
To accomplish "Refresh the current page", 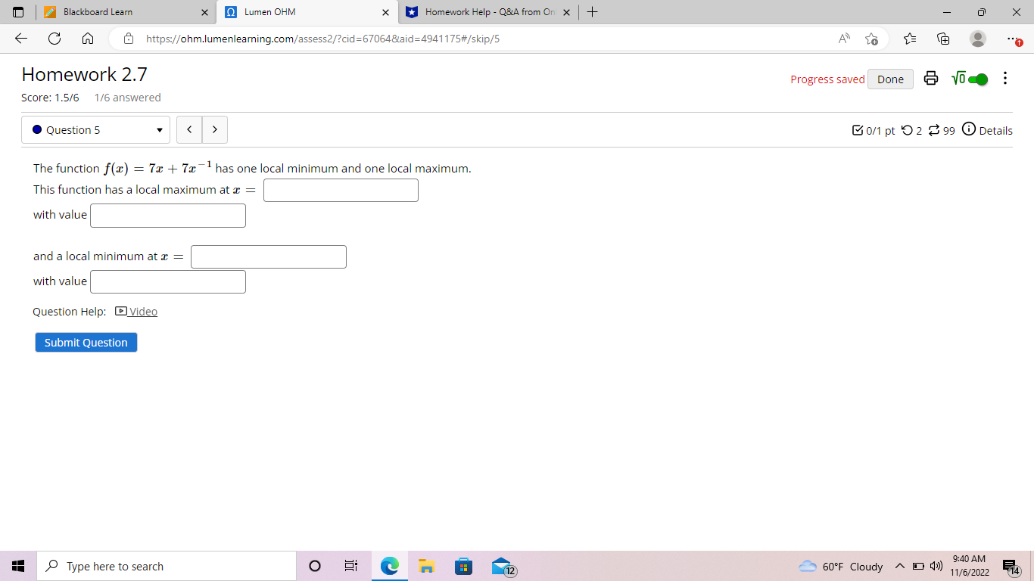I will (55, 39).
